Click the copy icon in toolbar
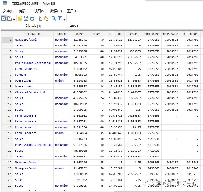Viewport: 203px width, 192px height. [x=40, y=19]
